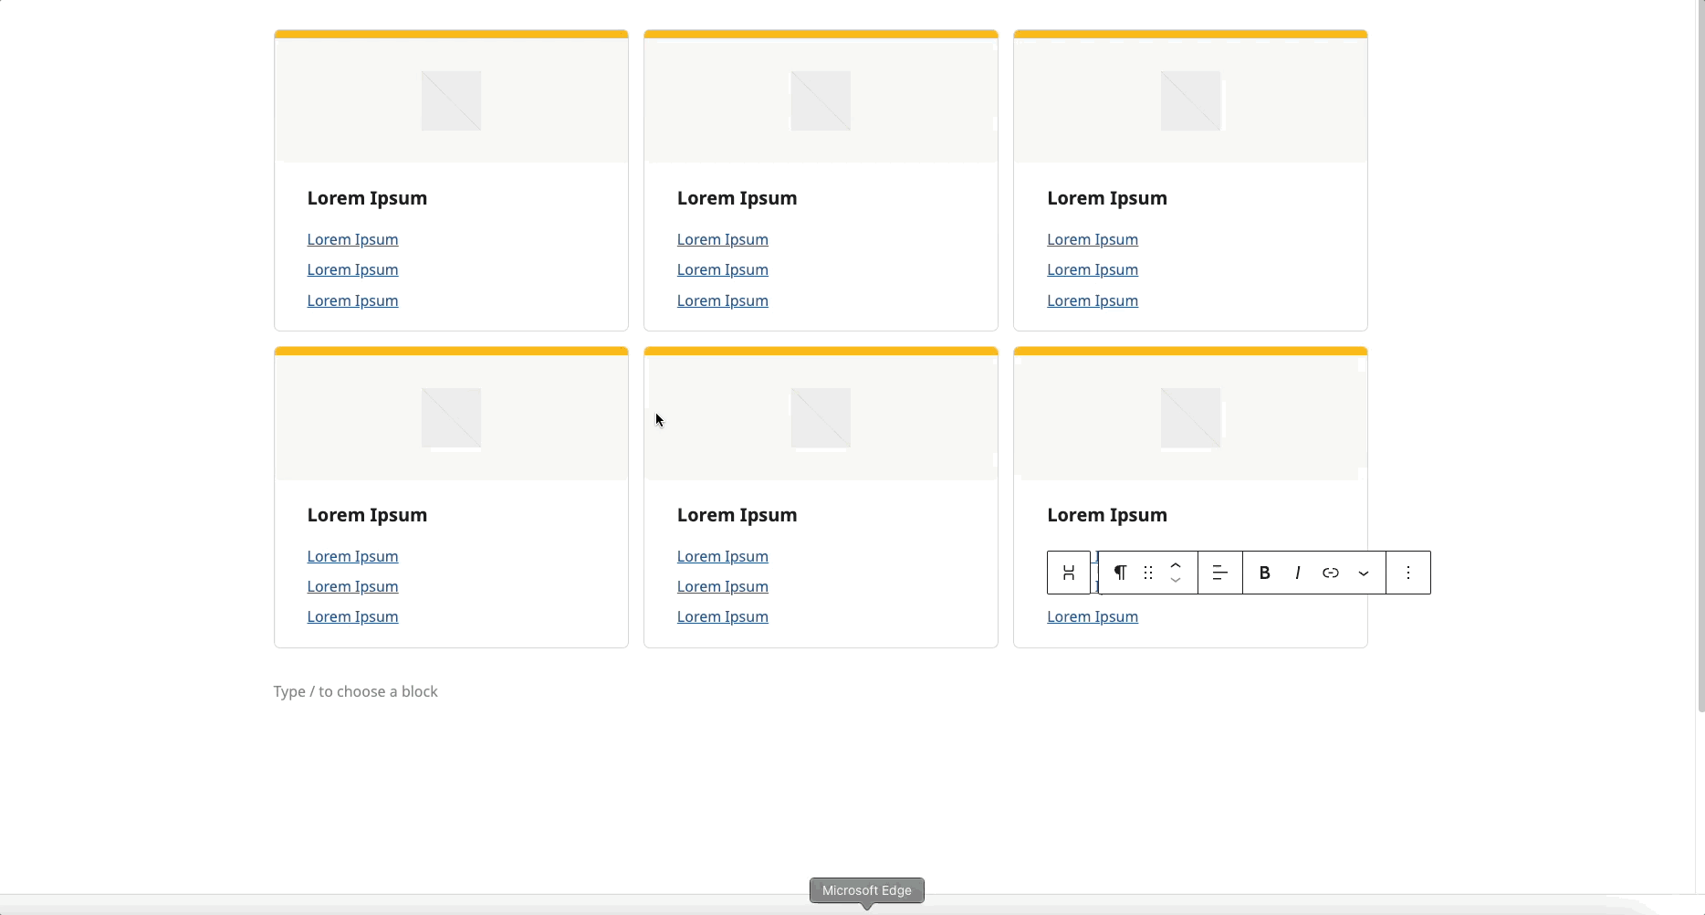
Task: Click the drag handle dots icon
Action: pos(1148,573)
